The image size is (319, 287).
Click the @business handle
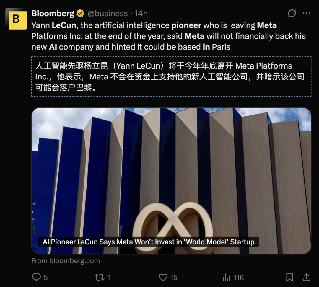[108, 13]
